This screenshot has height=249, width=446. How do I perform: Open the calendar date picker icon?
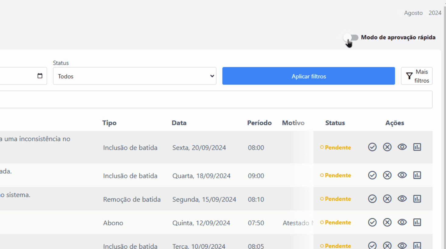[x=40, y=76]
